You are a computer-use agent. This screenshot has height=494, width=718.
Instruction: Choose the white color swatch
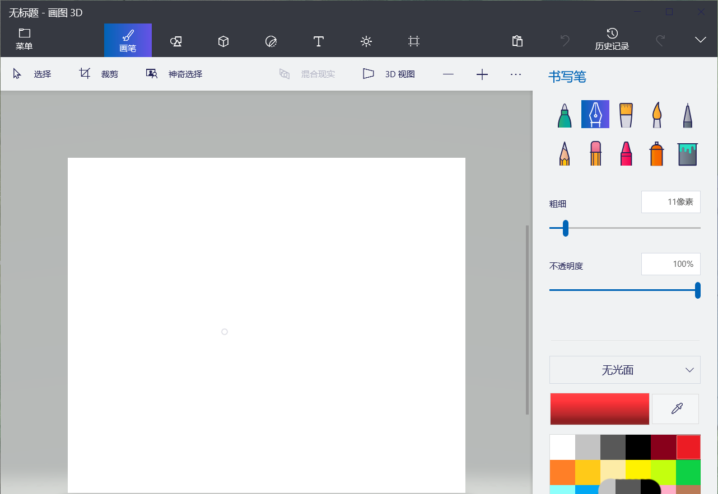click(562, 447)
